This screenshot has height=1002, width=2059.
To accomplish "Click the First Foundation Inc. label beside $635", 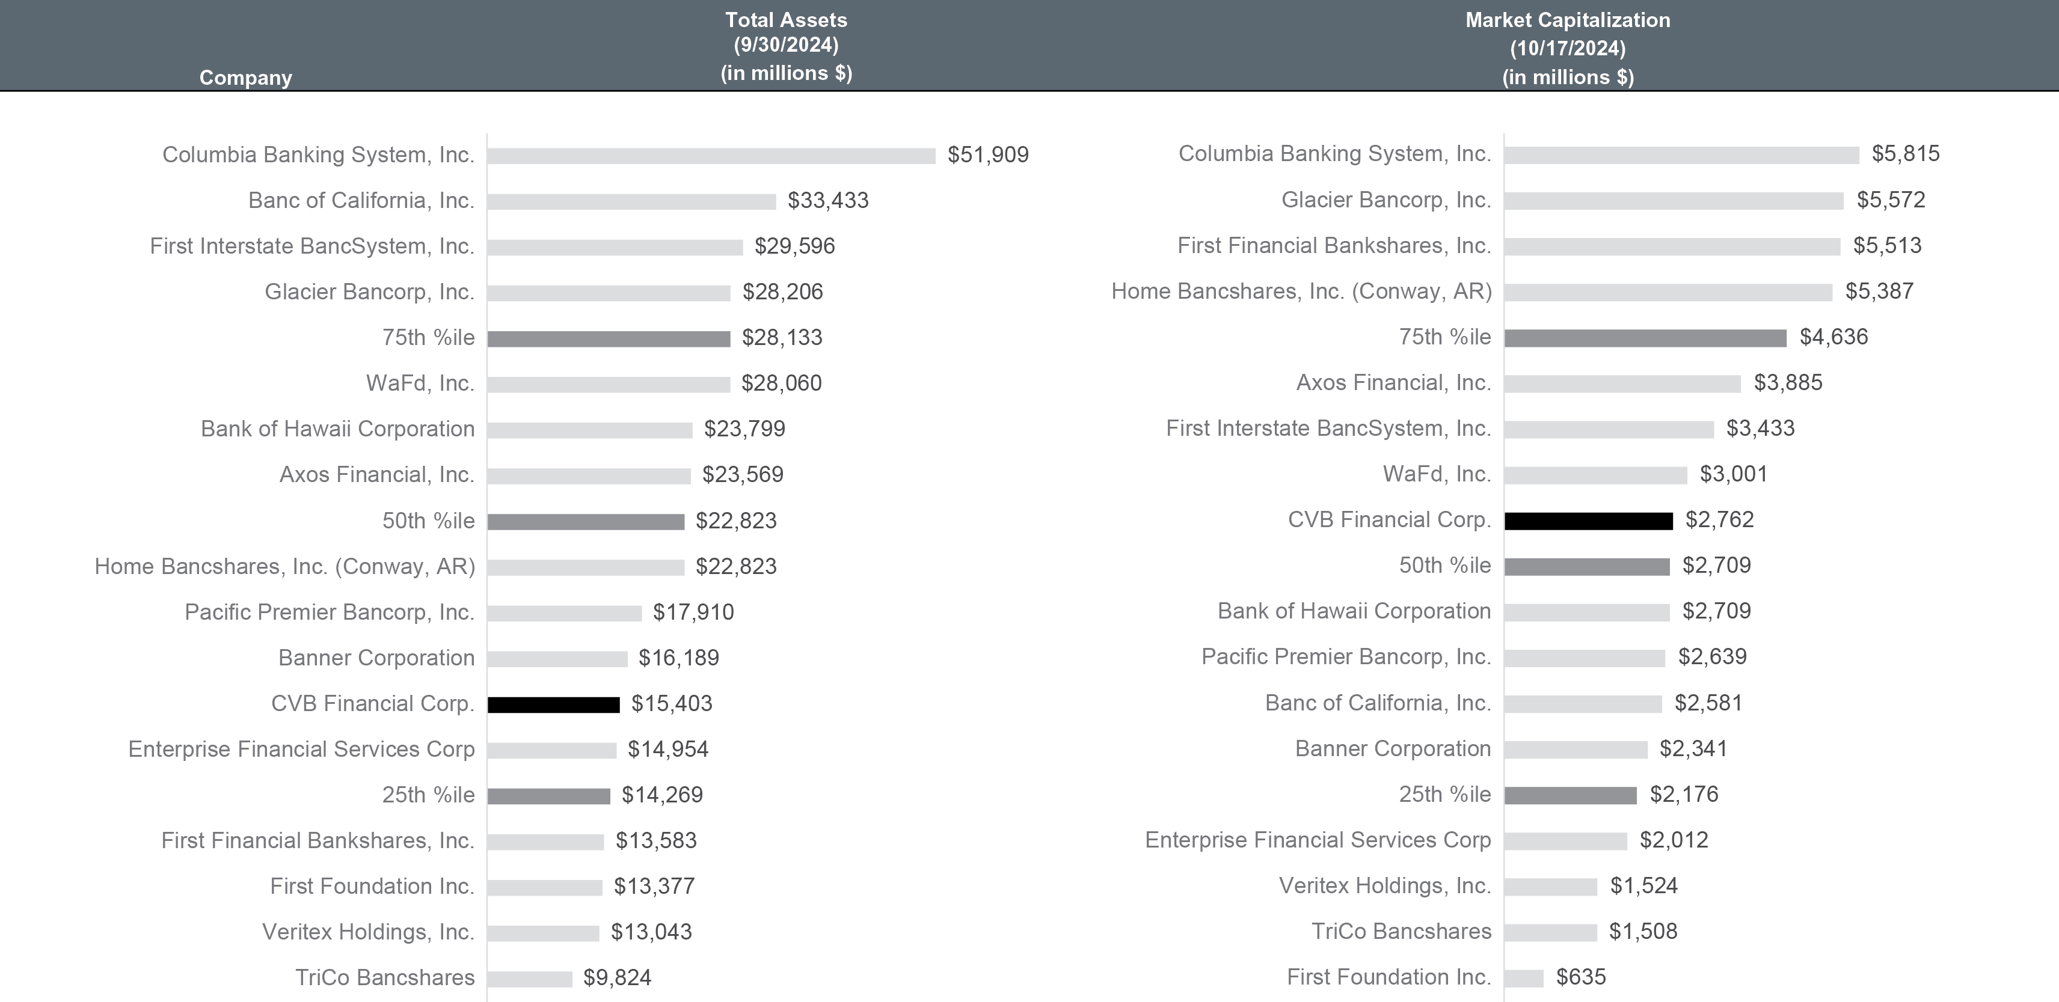I will tap(1389, 976).
